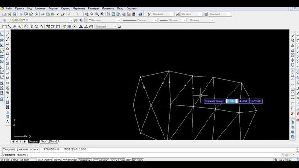The height and width of the screenshot is (168, 299).
Task: Open the Вид menu
Action: coord(29,8)
